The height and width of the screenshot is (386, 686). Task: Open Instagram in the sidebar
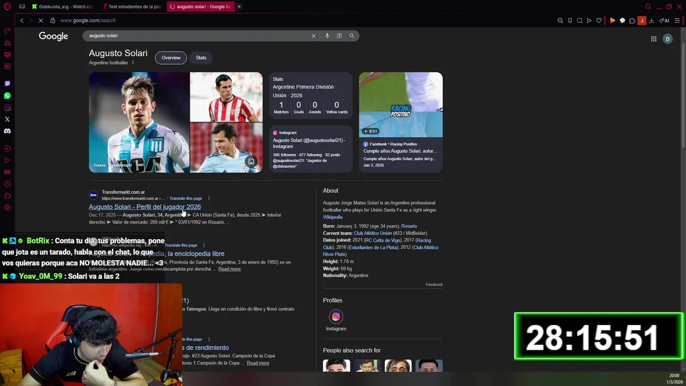(8, 107)
